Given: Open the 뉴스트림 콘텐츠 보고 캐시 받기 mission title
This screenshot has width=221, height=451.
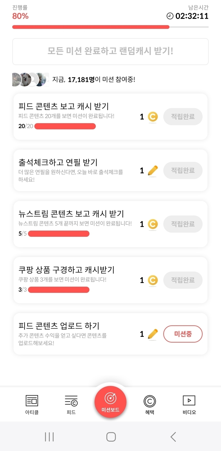Looking at the screenshot, I should (x=71, y=214).
